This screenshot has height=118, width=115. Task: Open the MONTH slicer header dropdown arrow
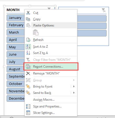(x=49, y=8)
